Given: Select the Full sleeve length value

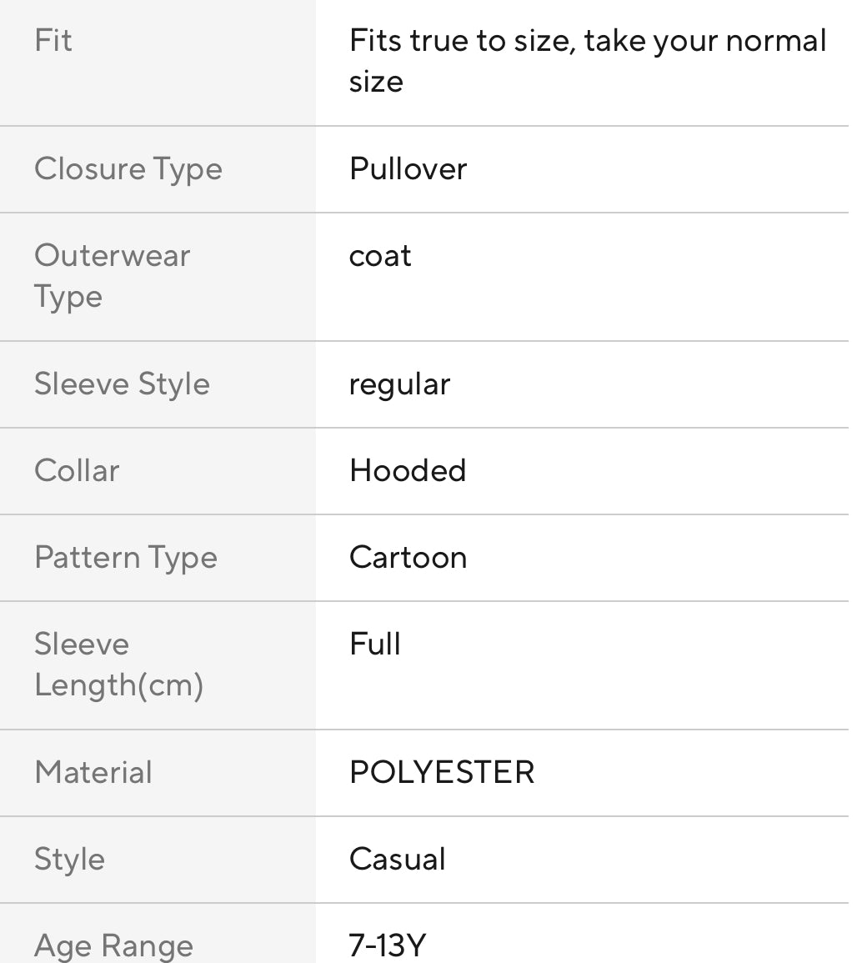Looking at the screenshot, I should (375, 645).
